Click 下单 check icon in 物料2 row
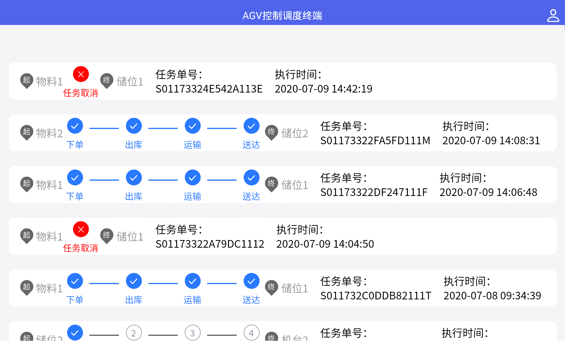The width and height of the screenshot is (565, 342). (x=75, y=126)
